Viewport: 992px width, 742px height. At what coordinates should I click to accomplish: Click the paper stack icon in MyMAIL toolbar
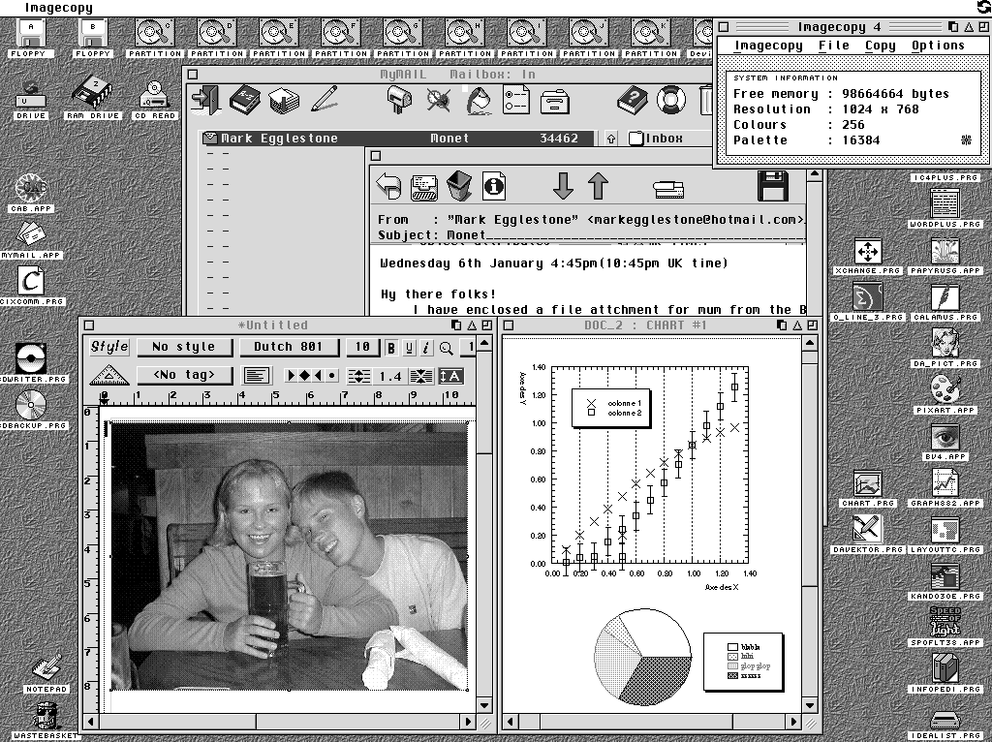pos(284,101)
